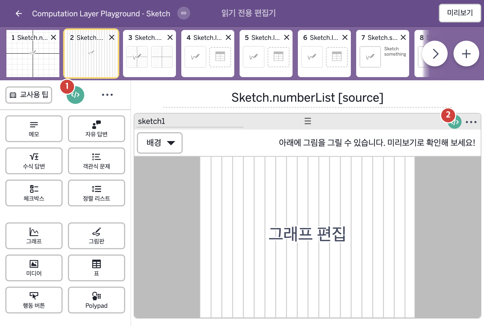
Task: Open sketch1 component script icon
Action: [455, 122]
